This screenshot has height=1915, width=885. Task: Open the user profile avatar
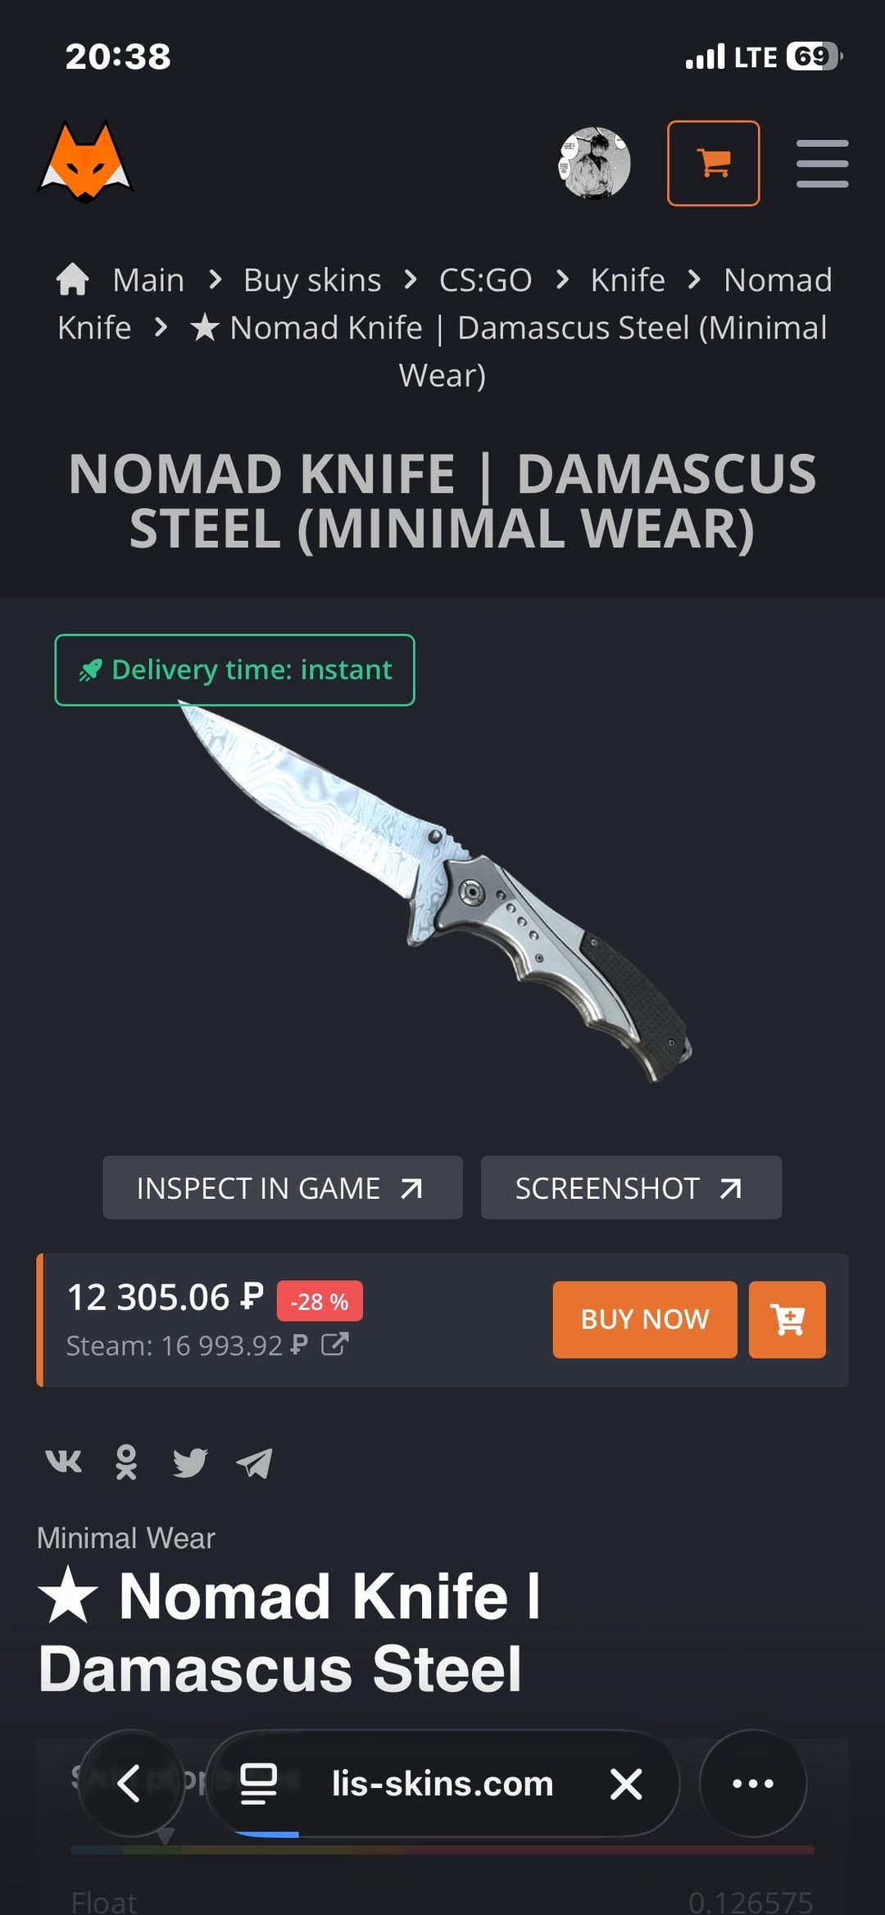pyautogui.click(x=594, y=162)
